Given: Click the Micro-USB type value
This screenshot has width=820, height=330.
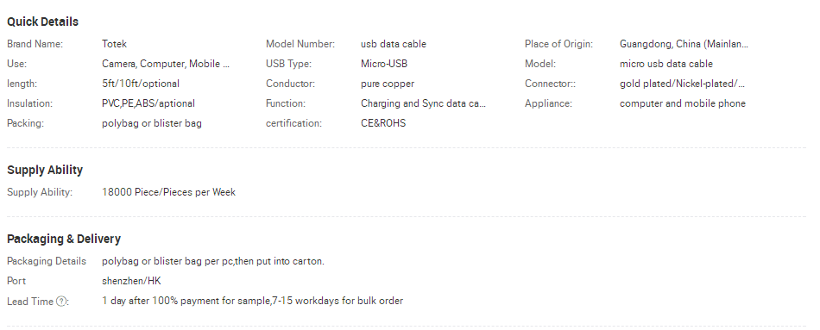Looking at the screenshot, I should 384,64.
